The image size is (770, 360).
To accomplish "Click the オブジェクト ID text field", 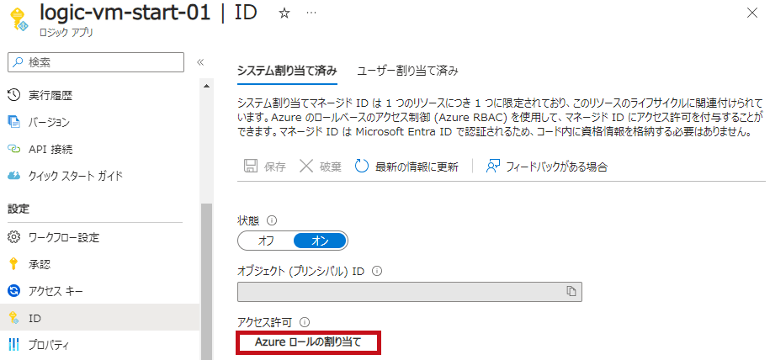I will point(410,291).
